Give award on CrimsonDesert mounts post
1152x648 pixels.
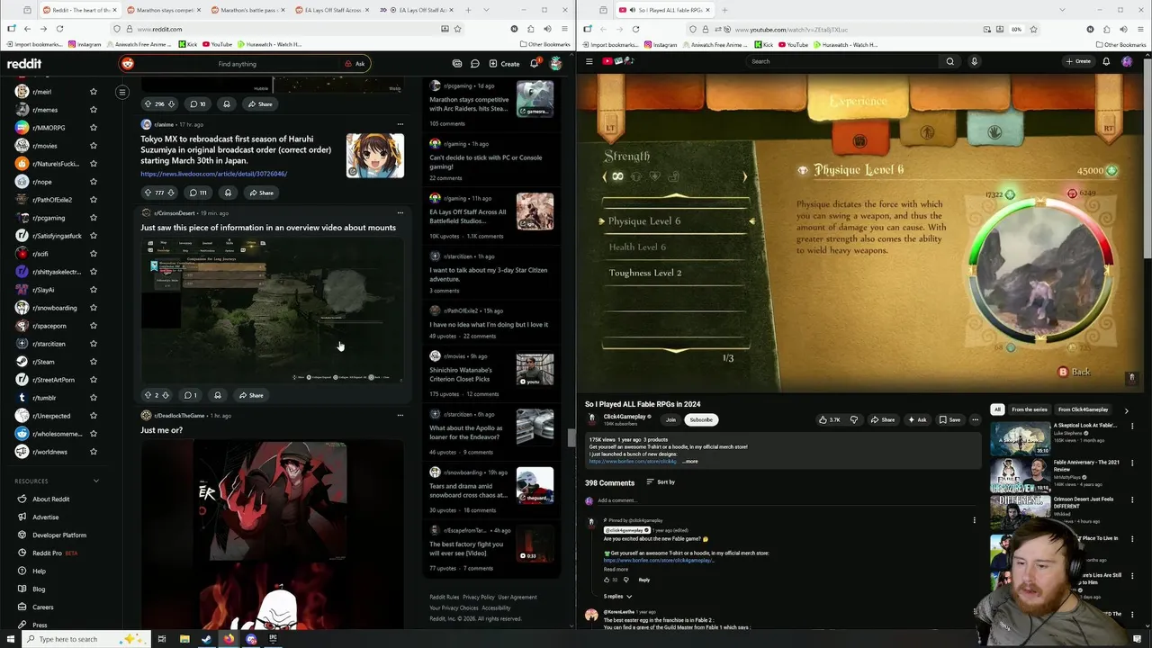[x=217, y=395]
